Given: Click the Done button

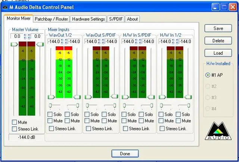Looking at the screenshot, I should [125, 153].
